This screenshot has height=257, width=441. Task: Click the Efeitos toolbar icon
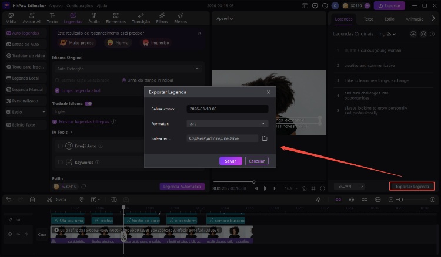181,17
